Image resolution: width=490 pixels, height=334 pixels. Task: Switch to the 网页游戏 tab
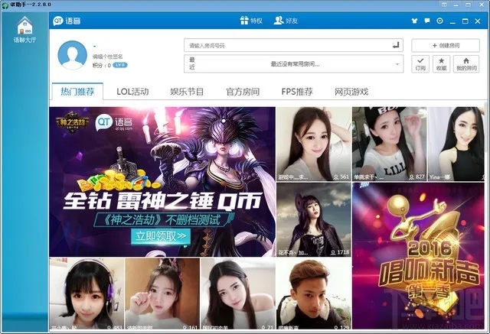click(x=351, y=92)
